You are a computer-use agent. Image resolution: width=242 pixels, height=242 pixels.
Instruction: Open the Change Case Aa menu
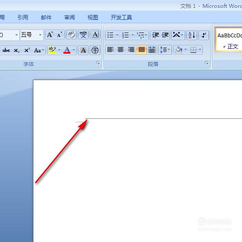tap(39, 50)
